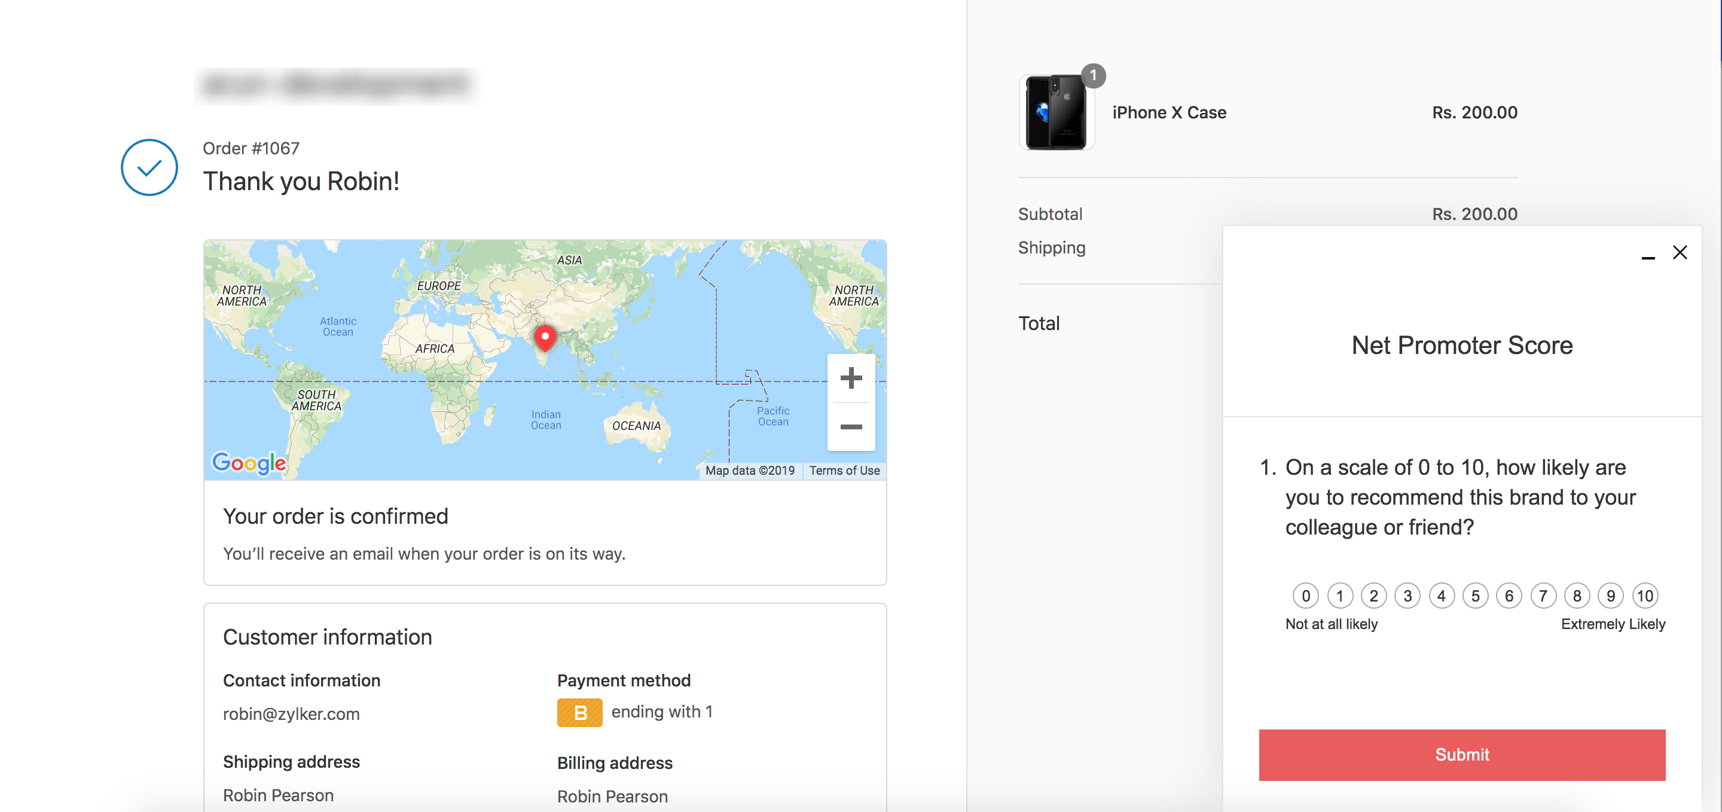This screenshot has height=812, width=1722.
Task: Choose rating 8 in the survey
Action: click(x=1577, y=596)
